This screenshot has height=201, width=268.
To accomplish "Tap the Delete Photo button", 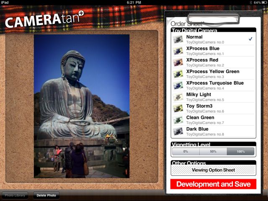I will click(46, 196).
